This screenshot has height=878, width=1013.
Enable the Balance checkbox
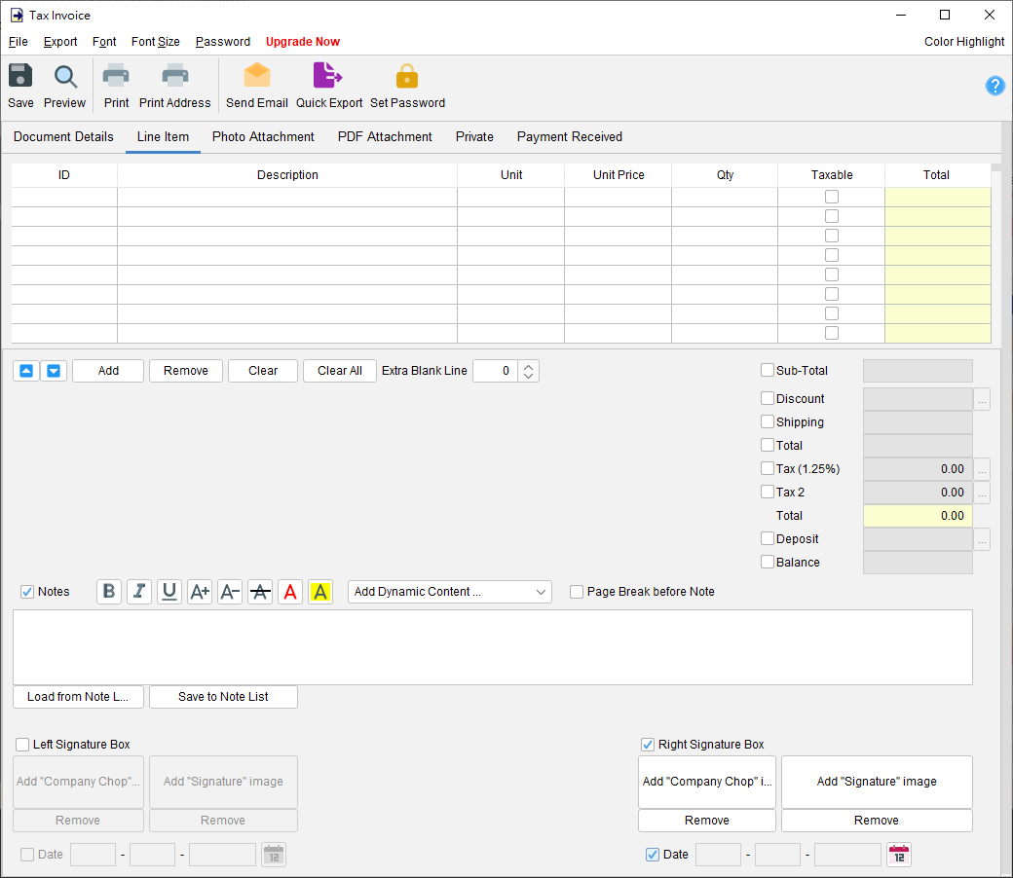768,562
